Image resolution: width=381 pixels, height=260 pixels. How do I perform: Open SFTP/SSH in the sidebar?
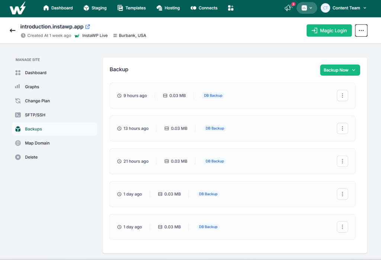coord(54,115)
